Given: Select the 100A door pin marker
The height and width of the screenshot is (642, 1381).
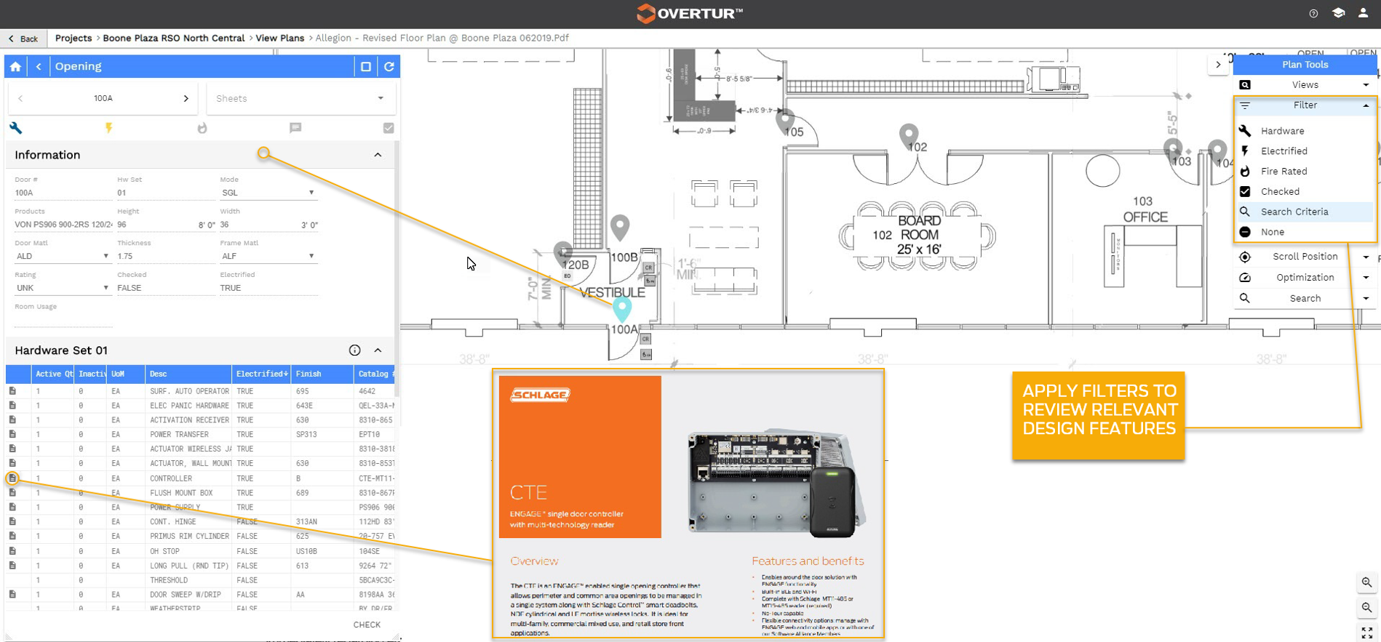Looking at the screenshot, I should tap(622, 309).
